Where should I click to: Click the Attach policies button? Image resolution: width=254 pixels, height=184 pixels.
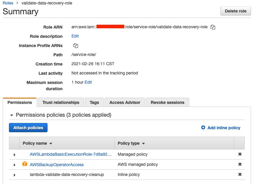pyautogui.click(x=28, y=127)
